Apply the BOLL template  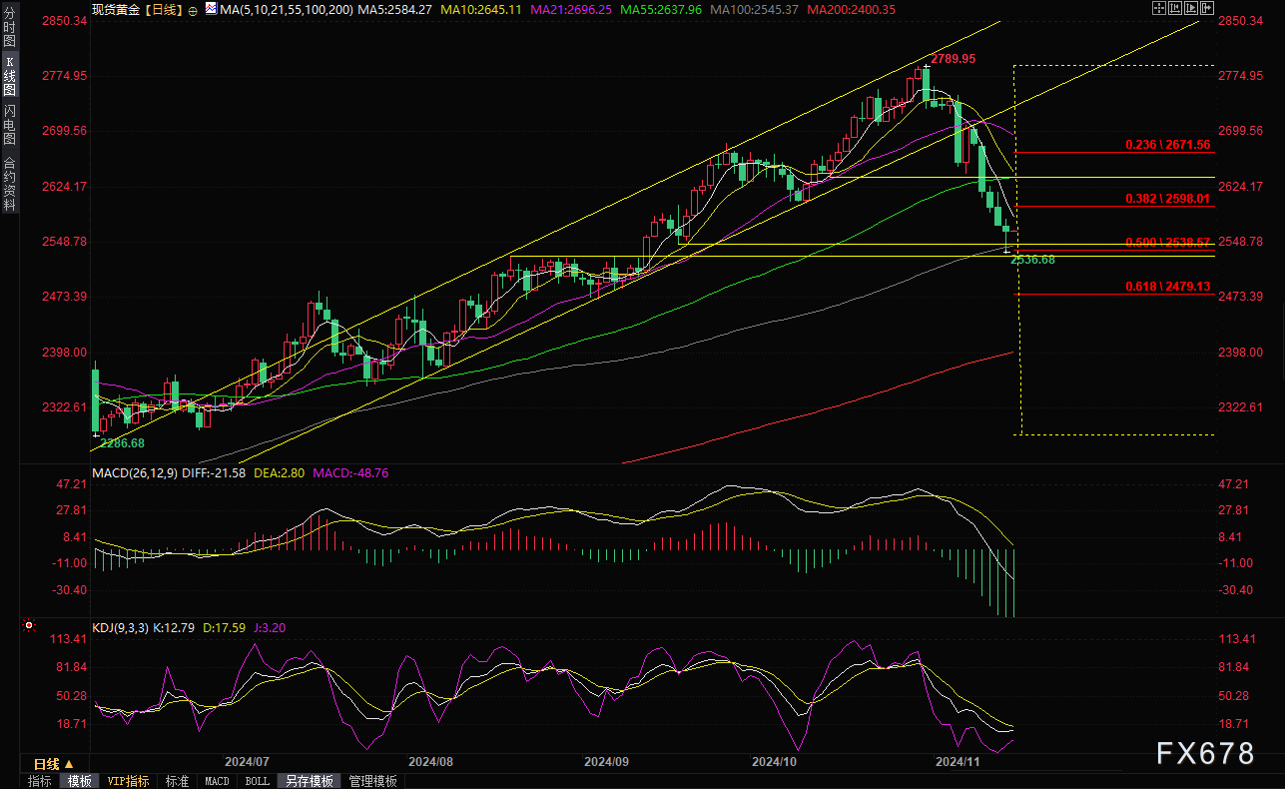coord(257,781)
